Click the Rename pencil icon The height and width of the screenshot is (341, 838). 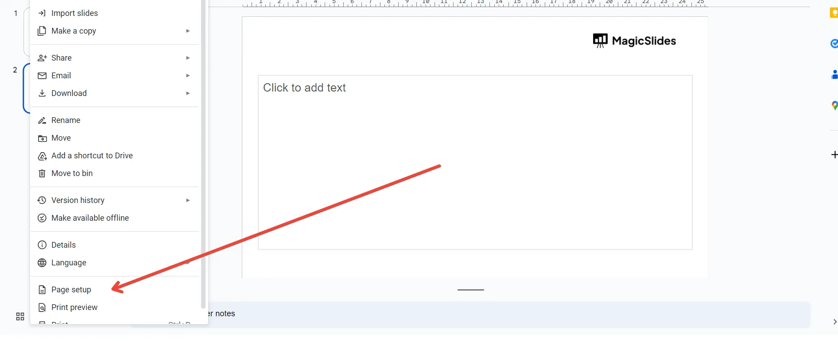pyautogui.click(x=42, y=120)
